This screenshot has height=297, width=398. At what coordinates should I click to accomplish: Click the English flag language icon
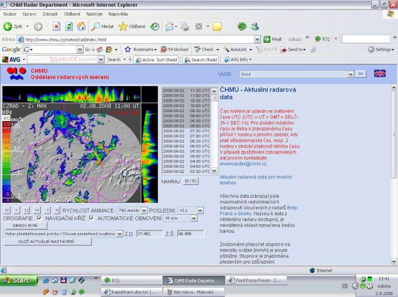pyautogui.click(x=380, y=73)
